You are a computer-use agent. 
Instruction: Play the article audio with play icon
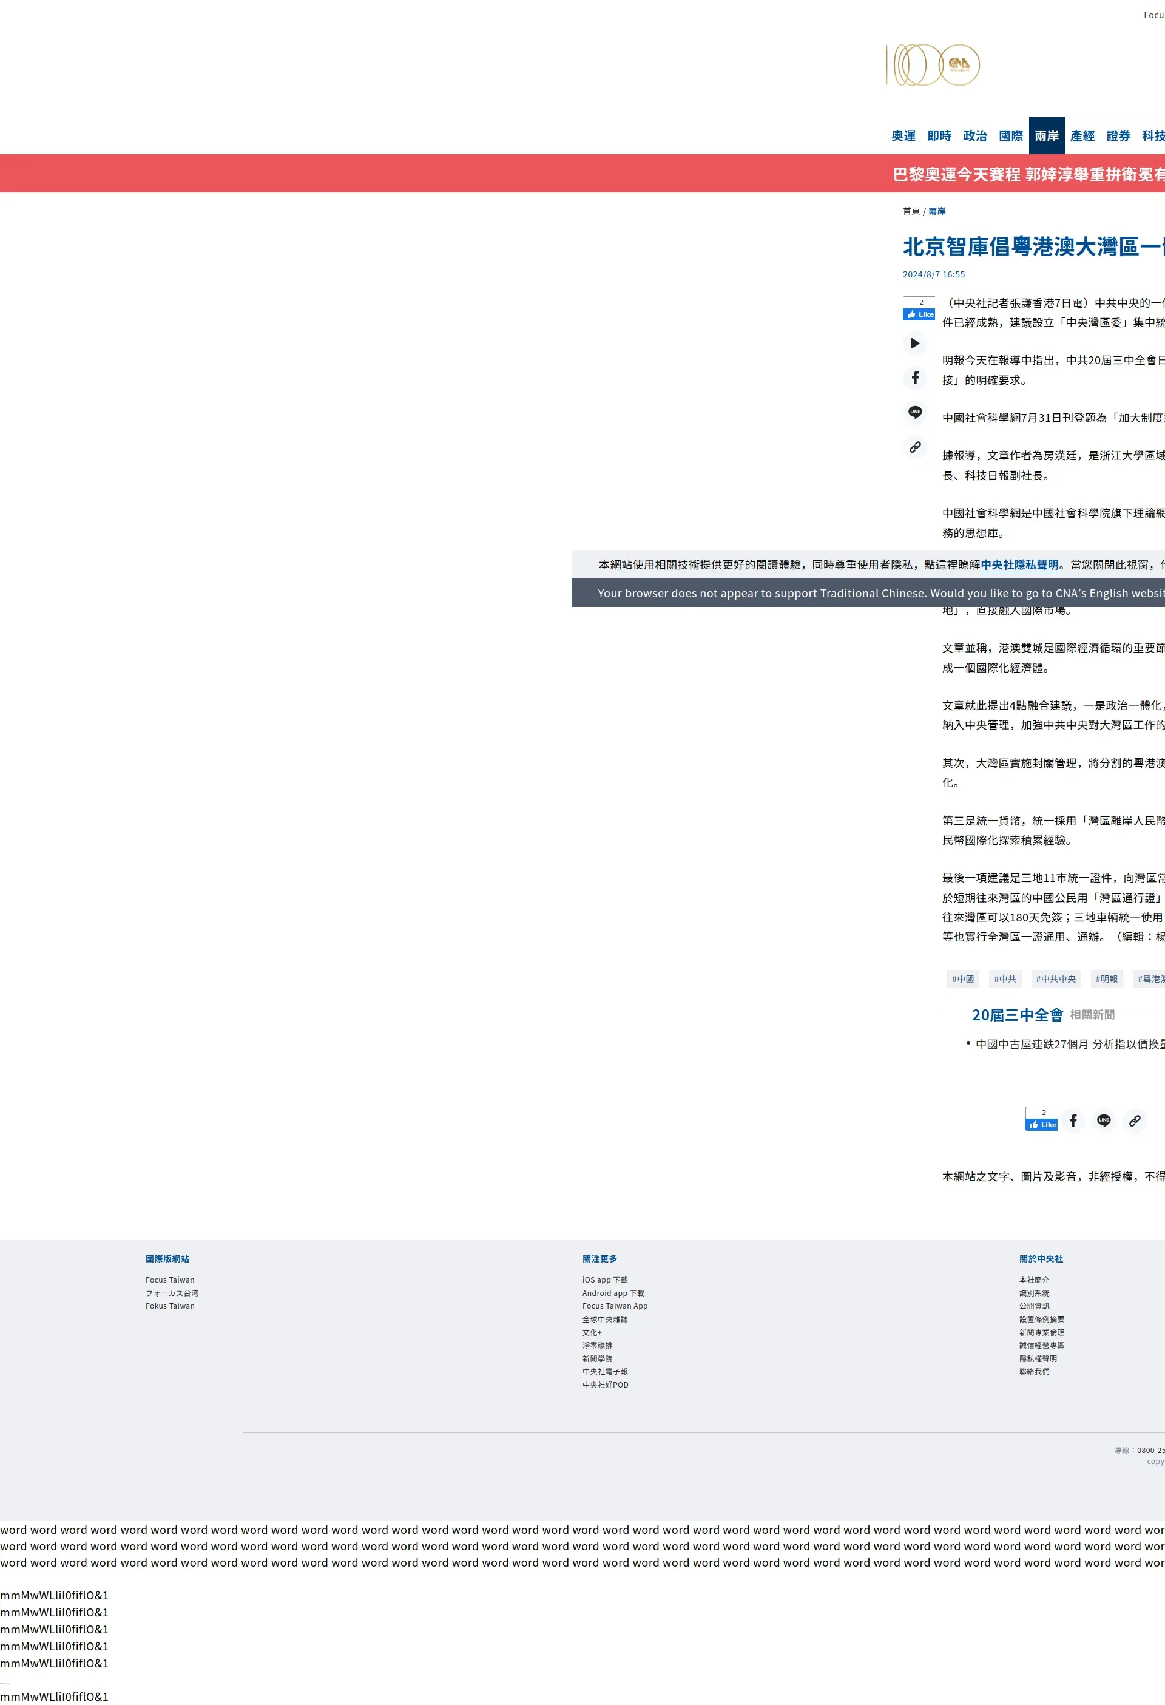coord(915,344)
